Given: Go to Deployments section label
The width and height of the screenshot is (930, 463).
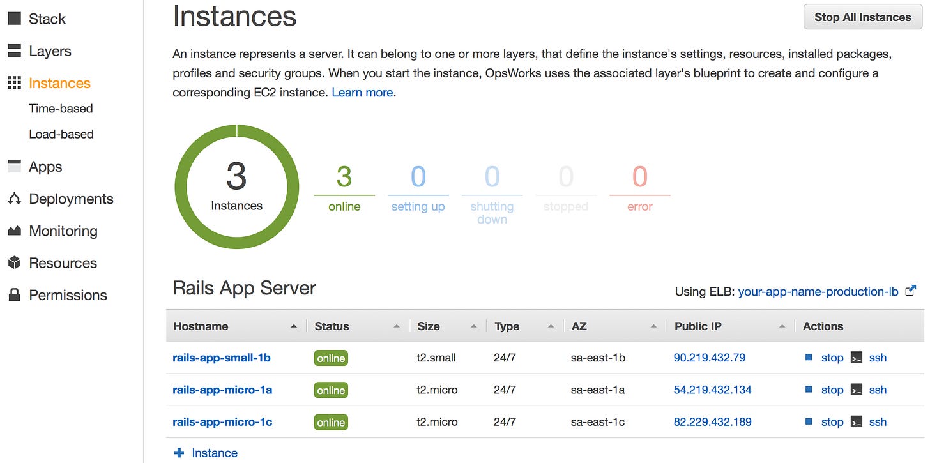Looking at the screenshot, I should pyautogui.click(x=71, y=199).
